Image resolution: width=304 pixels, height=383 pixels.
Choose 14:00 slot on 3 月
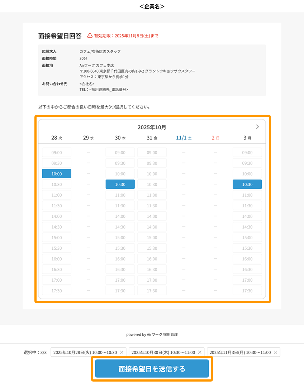(x=247, y=216)
